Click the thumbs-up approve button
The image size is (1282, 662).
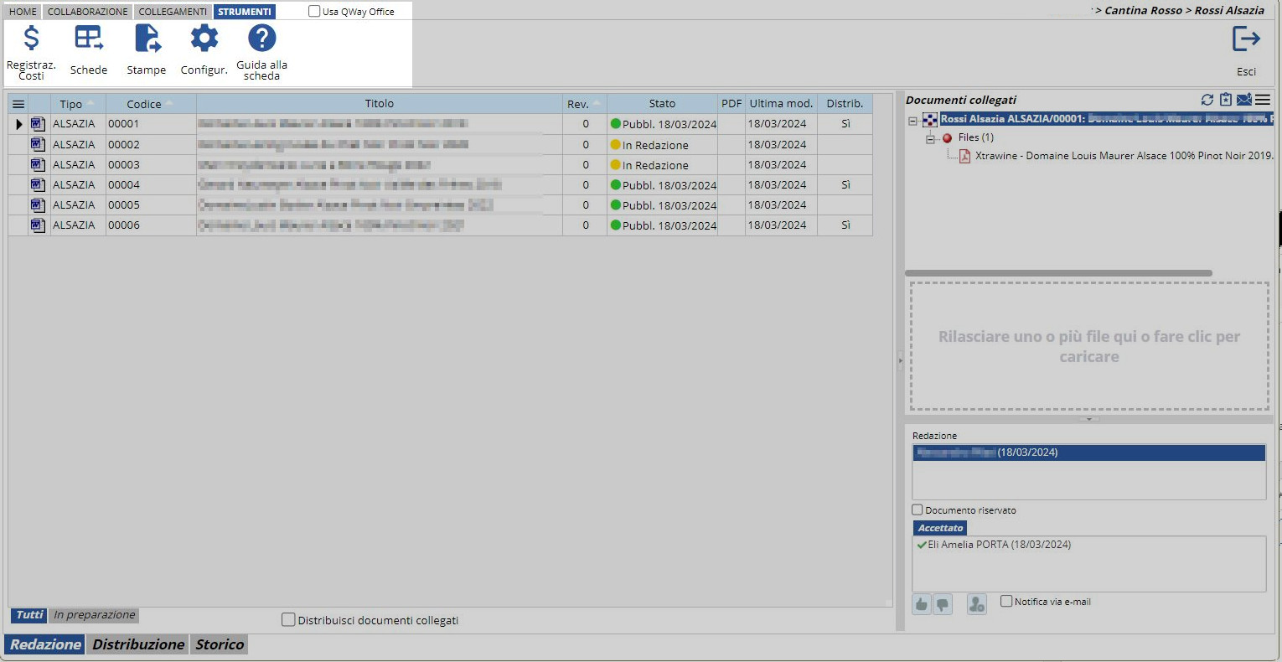pyautogui.click(x=922, y=603)
